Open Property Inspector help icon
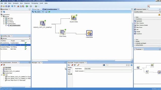161x90 pixels. (132, 65)
